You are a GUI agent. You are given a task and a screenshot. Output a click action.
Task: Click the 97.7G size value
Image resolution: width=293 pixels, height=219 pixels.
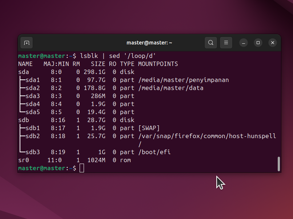pos(96,80)
